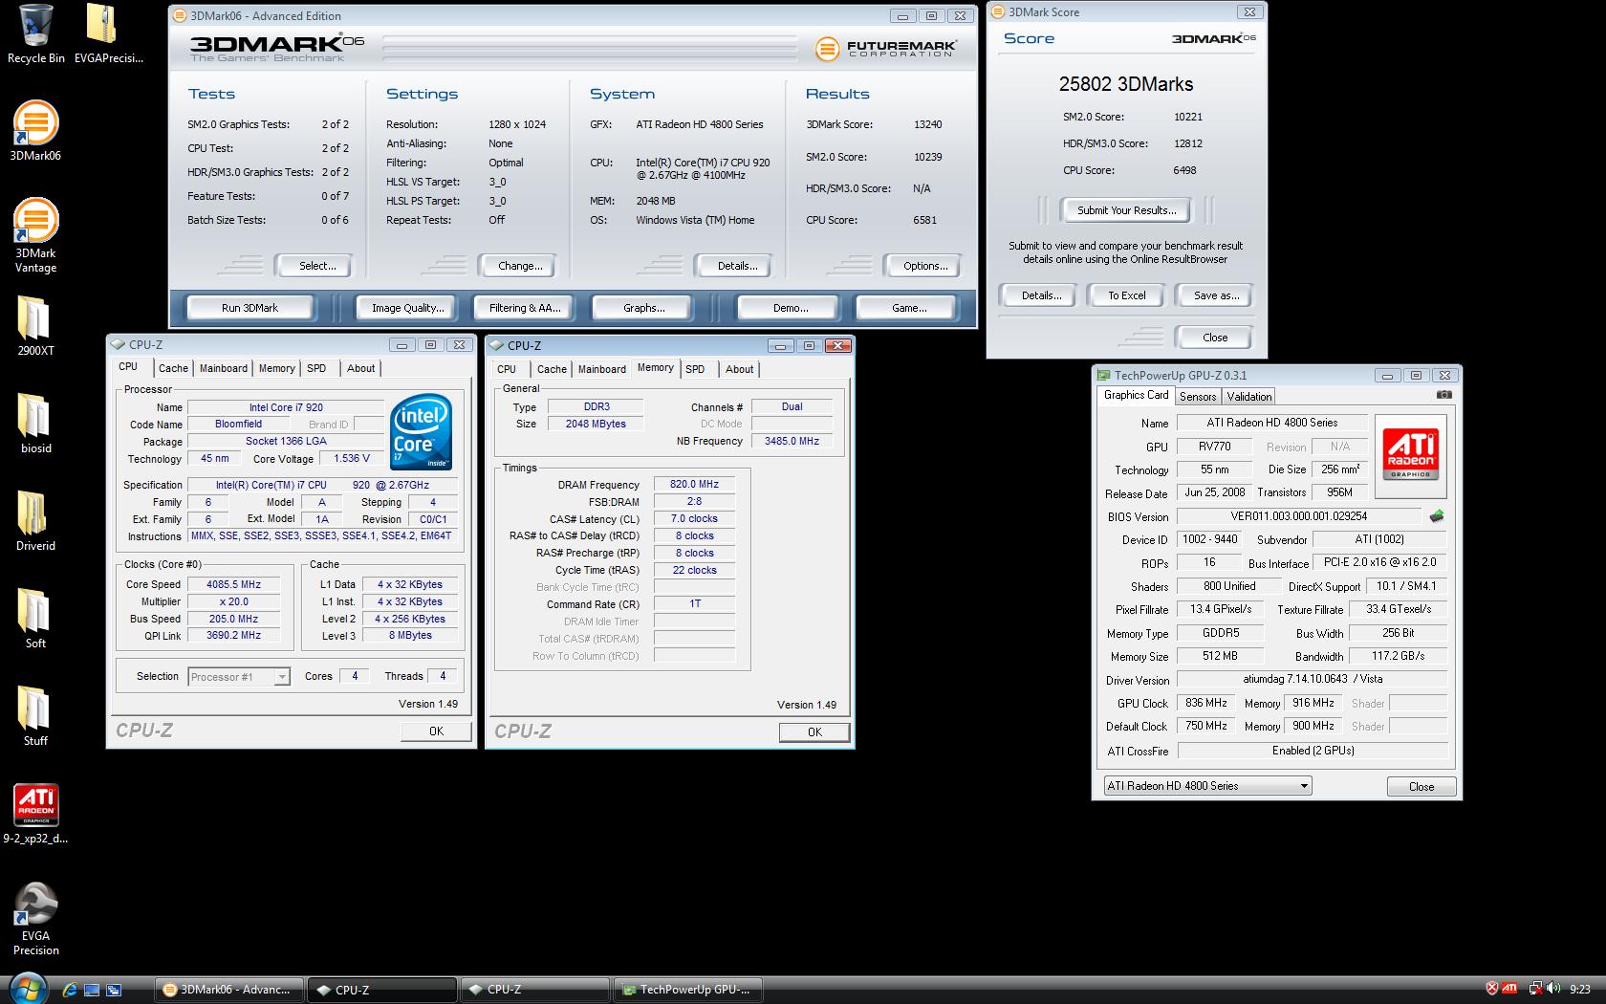Click the volume speaker tray icon
The width and height of the screenshot is (1606, 1004).
pyautogui.click(x=1554, y=989)
